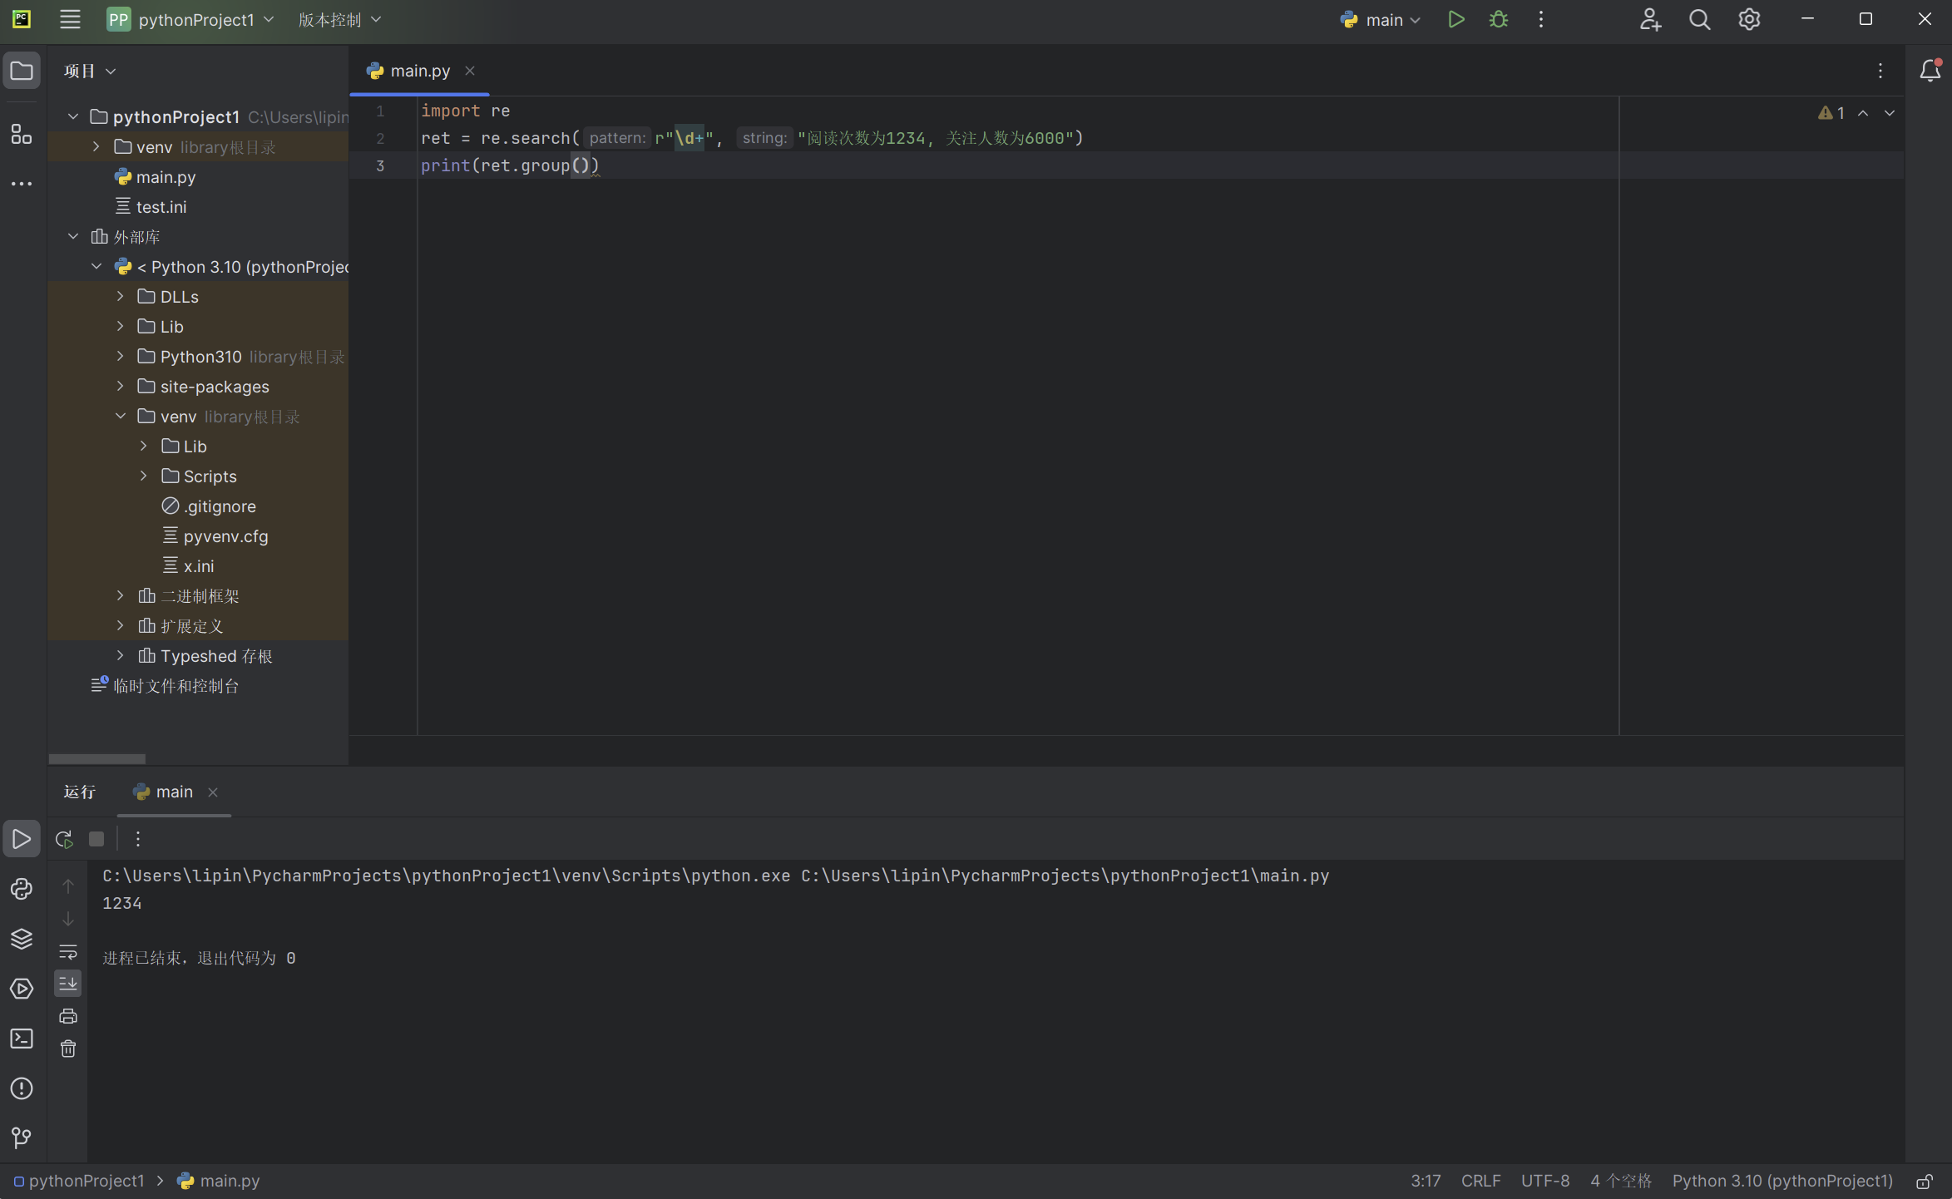1952x1199 pixels.
Task: Click the Run button to execute script
Action: click(1457, 19)
